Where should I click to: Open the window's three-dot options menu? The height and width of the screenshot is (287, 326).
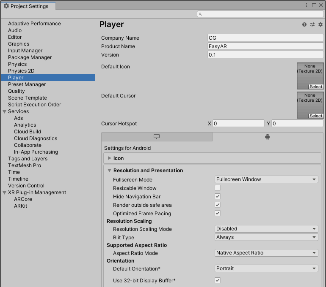(307, 5)
